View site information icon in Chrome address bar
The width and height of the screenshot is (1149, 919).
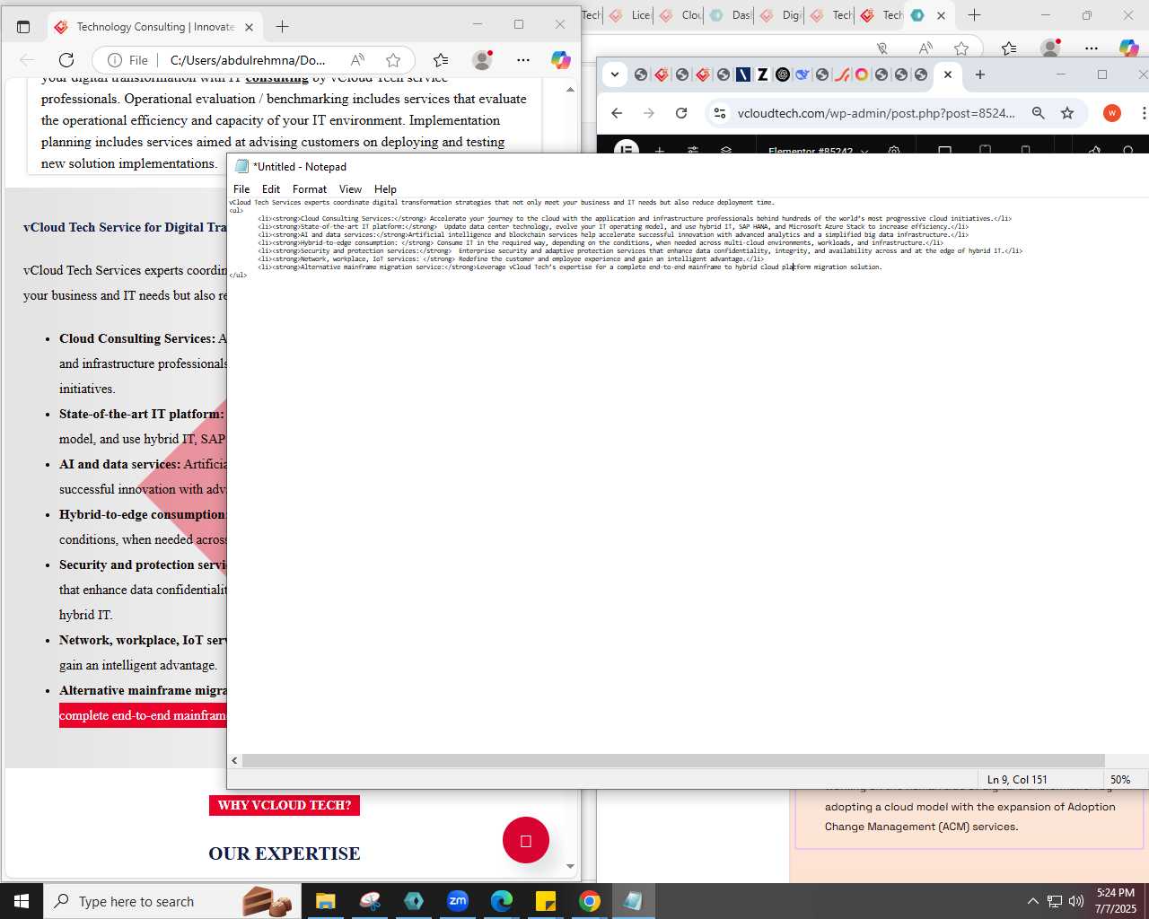720,113
